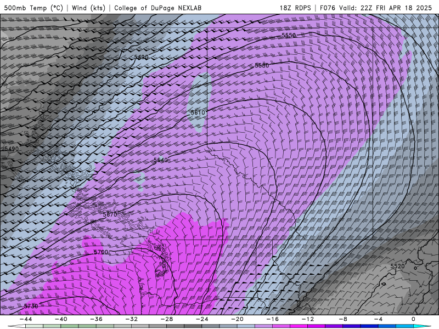Image resolution: width=439 pixels, height=329 pixels.
Task: Click the F076 forecast hour label
Action: [x=327, y=8]
